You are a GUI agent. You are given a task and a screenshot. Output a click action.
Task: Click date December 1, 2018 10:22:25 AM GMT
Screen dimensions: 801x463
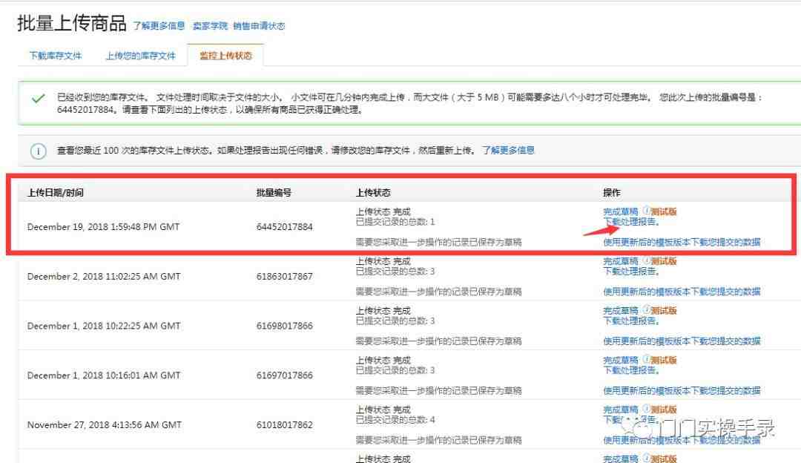[104, 326]
